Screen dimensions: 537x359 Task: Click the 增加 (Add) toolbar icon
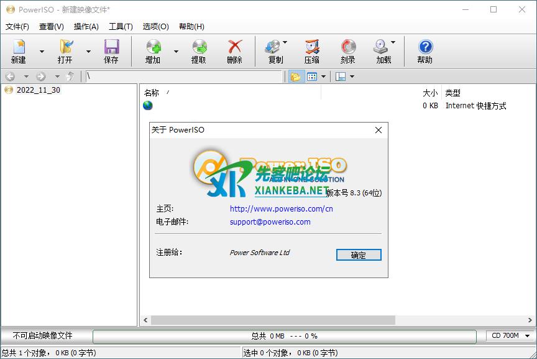coord(153,47)
